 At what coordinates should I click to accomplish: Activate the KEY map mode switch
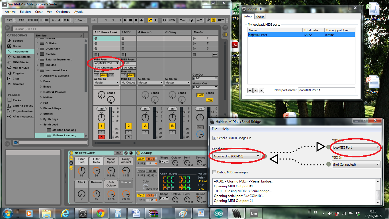tap(221, 20)
